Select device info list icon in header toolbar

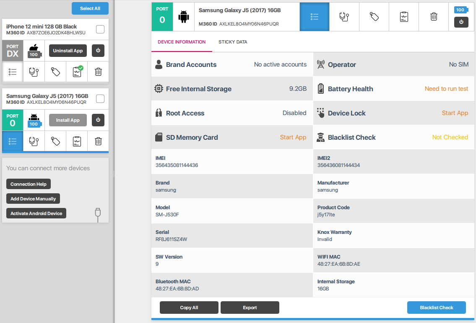(x=315, y=17)
